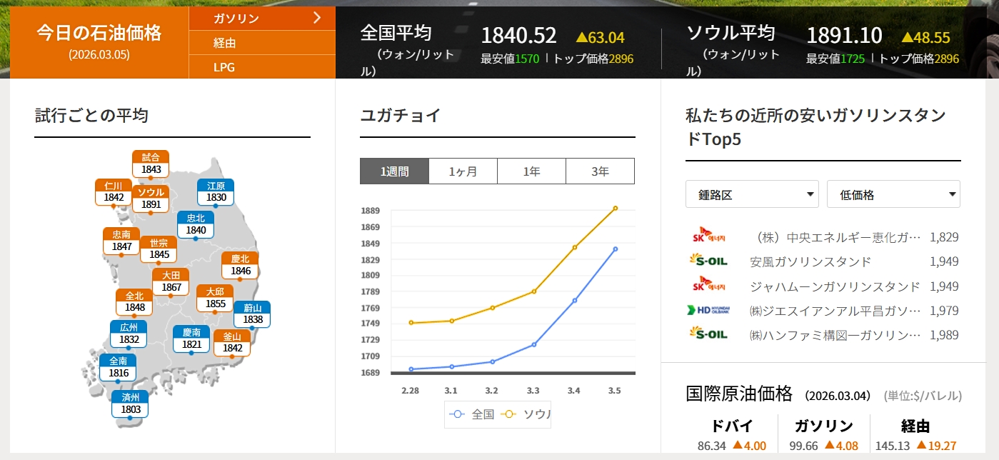Viewport: 999px width, 460px height.
Task: Open 安風ガソリンスタンド station link
Action: click(x=810, y=261)
